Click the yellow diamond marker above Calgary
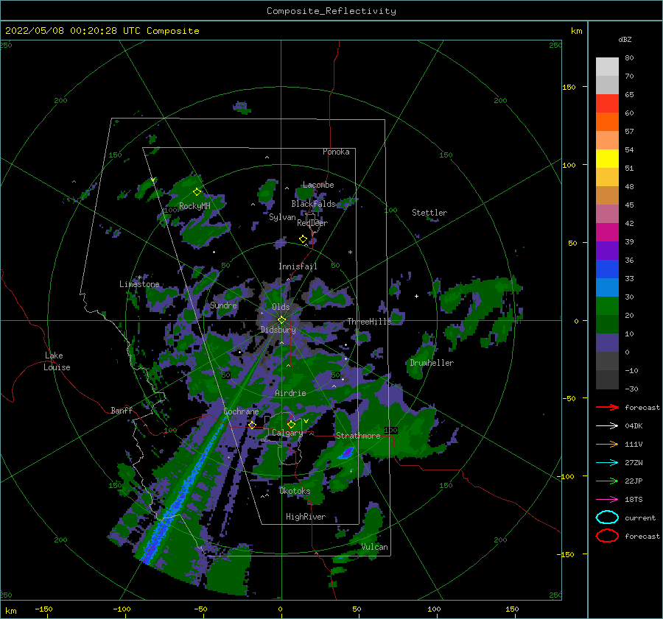 pos(291,424)
